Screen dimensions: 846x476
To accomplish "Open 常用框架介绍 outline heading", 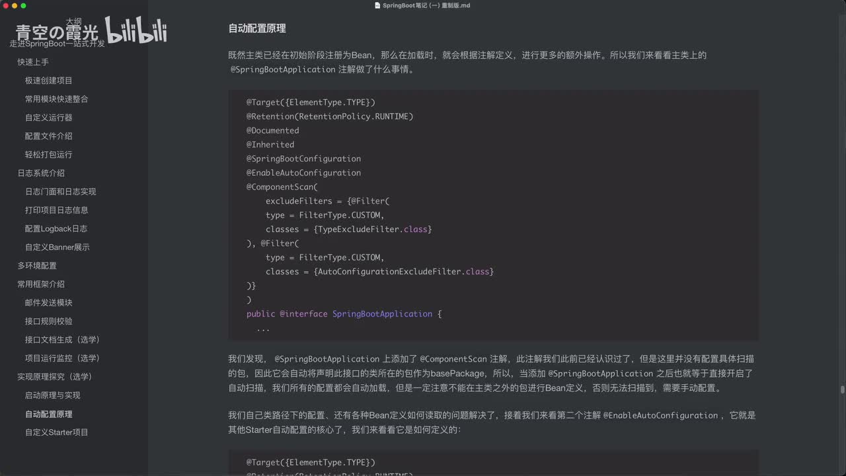I will pyautogui.click(x=41, y=284).
